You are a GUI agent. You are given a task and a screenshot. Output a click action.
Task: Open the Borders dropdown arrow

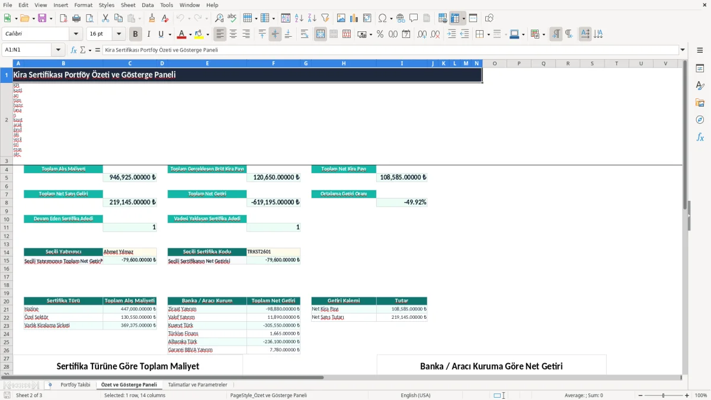click(x=488, y=34)
